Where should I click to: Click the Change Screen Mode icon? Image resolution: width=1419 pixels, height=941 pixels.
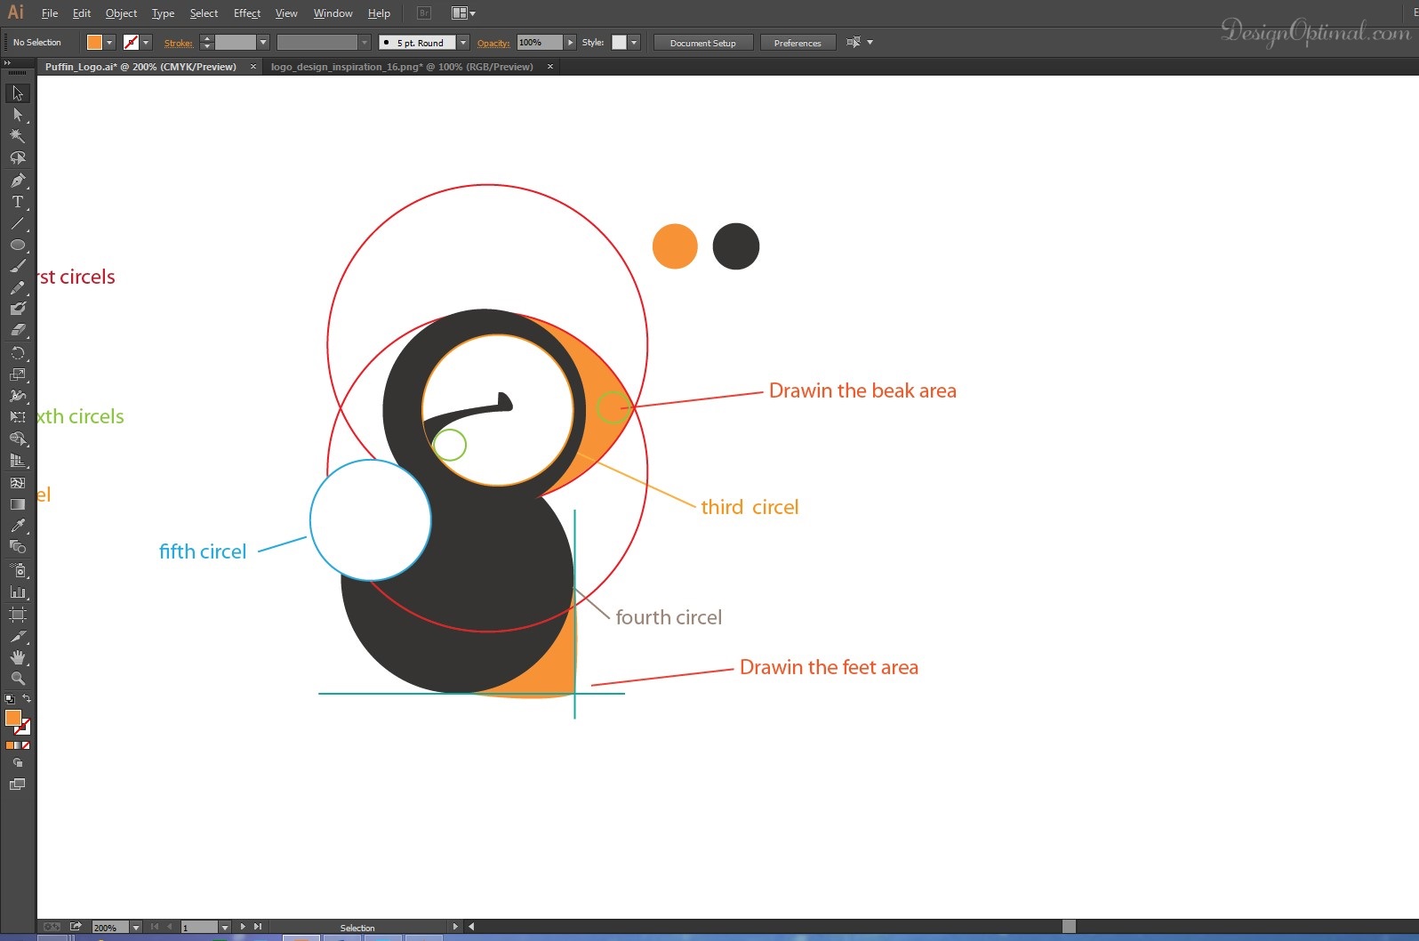(x=17, y=784)
